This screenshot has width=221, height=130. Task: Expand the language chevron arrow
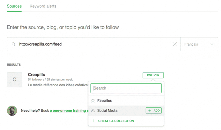(x=211, y=44)
